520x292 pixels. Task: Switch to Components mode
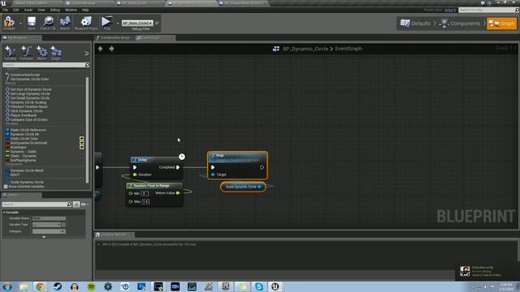(x=460, y=24)
